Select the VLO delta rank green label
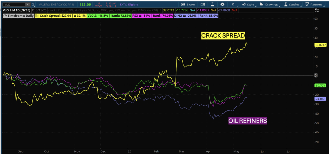Image resolution: width=330 pixels, height=156 pixels. coord(109,15)
